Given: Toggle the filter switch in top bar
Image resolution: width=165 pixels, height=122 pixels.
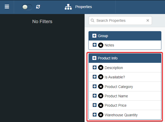Looking at the screenshot, I should (27, 7).
